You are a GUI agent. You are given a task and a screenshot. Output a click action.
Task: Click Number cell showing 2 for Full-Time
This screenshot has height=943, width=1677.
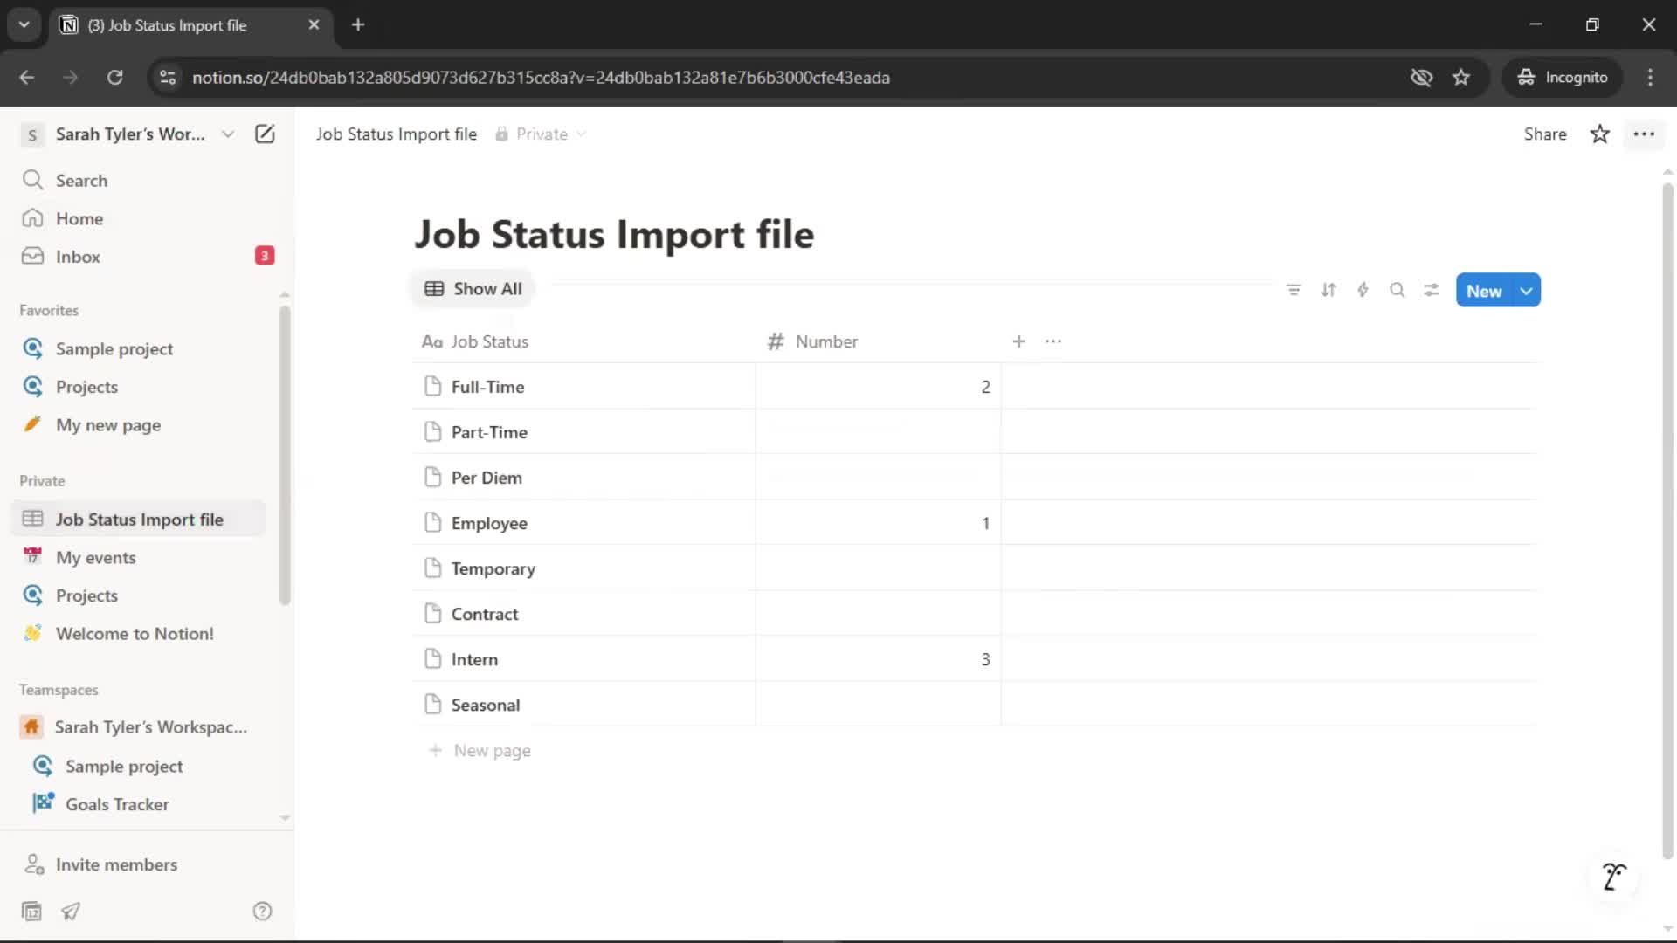(x=878, y=387)
